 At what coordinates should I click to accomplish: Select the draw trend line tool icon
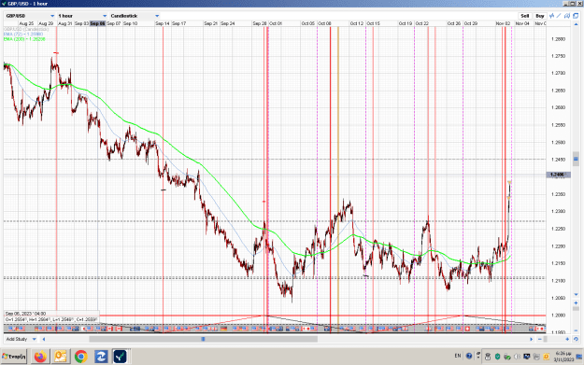point(559,16)
